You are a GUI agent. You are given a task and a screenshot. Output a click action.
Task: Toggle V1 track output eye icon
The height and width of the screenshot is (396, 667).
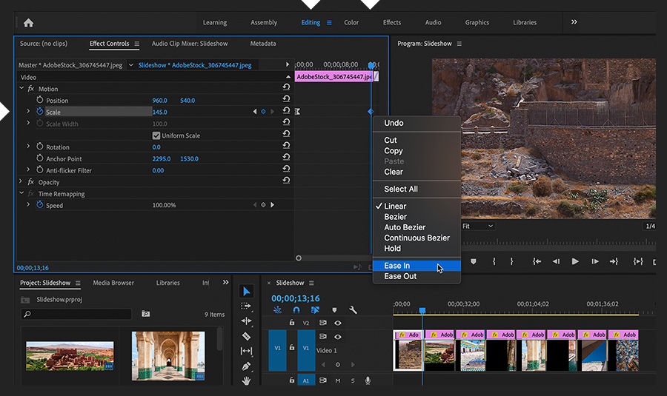[338, 337]
